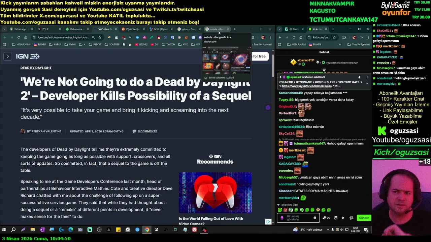Open author Rebekah Valentine's profile link
This screenshot has width=431, height=242.
[x=46, y=131]
